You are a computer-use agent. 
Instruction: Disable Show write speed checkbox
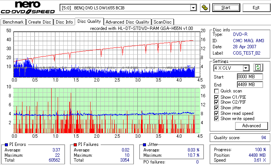[x=216, y=119]
